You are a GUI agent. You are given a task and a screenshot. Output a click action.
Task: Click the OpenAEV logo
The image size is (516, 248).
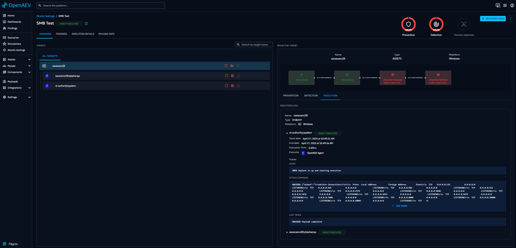[x=16, y=5]
